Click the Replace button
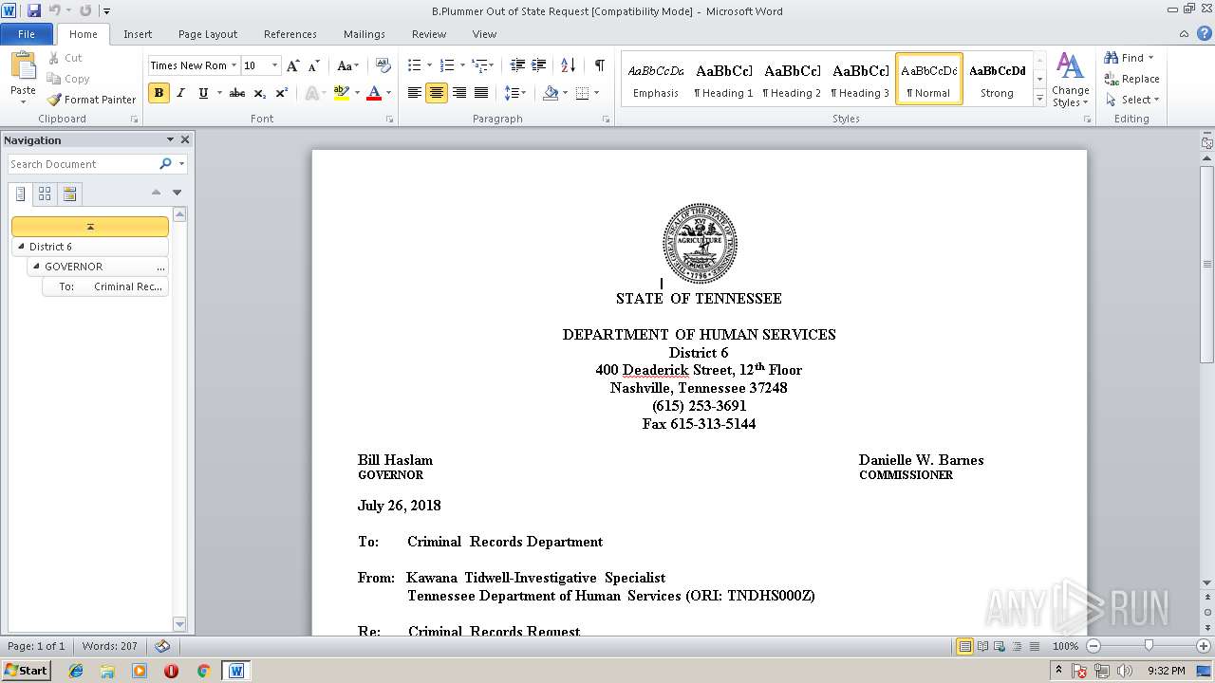 coord(1131,79)
